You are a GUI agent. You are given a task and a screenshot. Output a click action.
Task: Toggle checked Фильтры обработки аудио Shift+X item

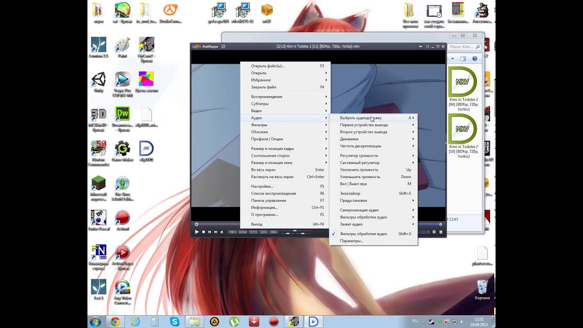373,234
